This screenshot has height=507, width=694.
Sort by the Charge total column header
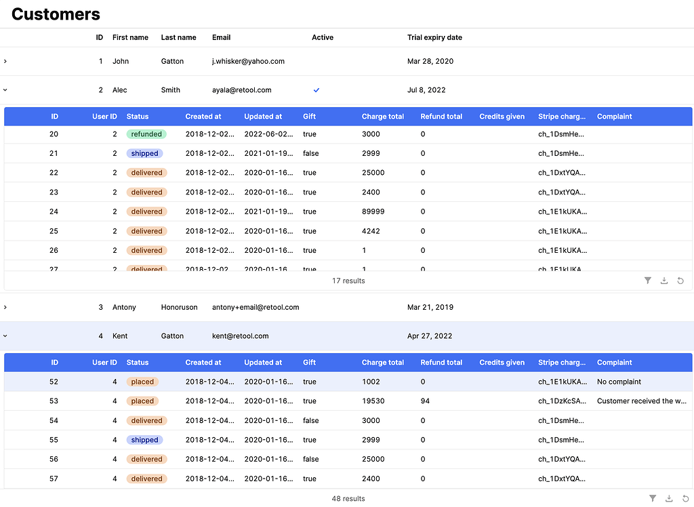click(x=383, y=116)
